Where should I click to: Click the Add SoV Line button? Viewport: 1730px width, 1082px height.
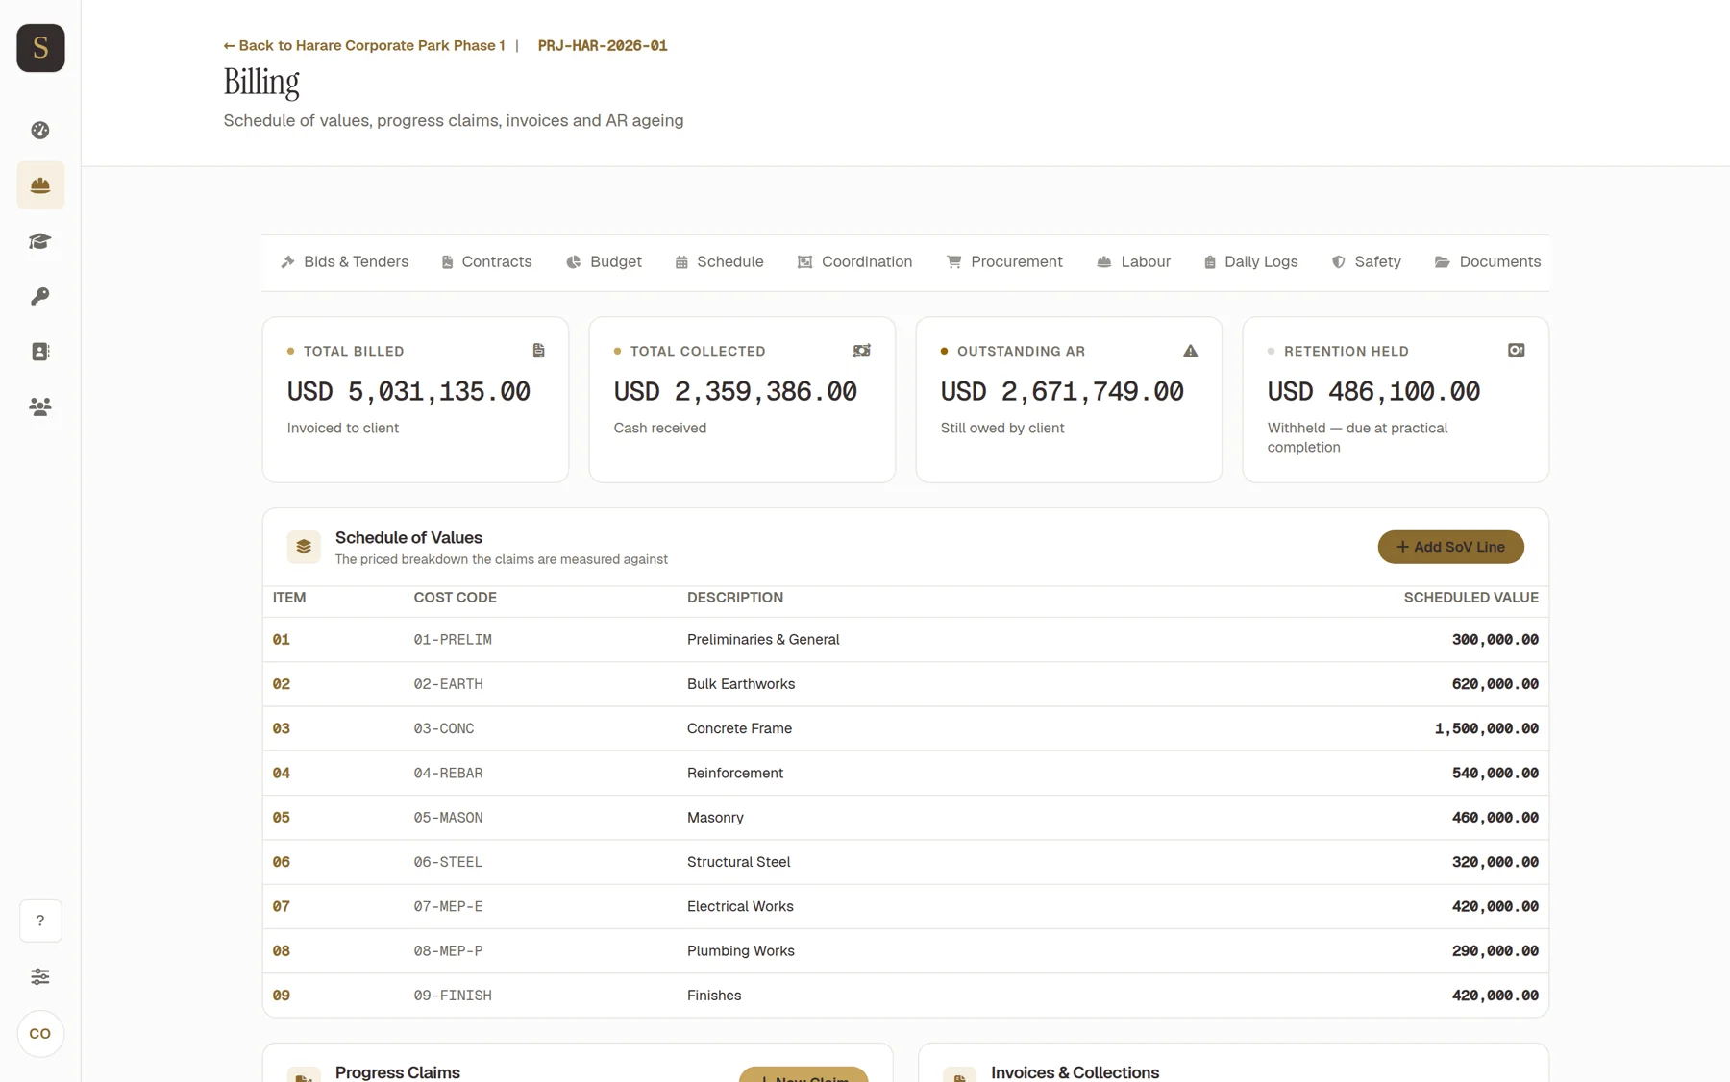(1450, 547)
